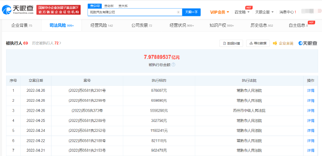
Task: Open 详情 for case 苏0581执2299号
Action: tap(311, 100)
